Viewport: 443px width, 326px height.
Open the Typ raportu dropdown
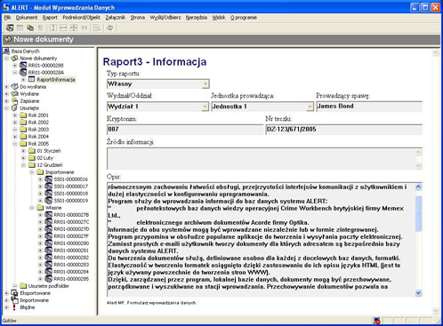[205, 84]
